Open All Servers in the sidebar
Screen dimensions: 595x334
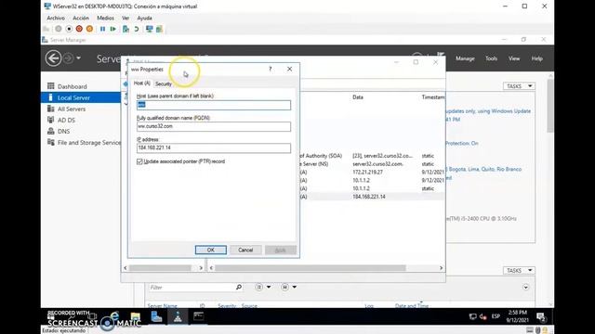pos(72,109)
